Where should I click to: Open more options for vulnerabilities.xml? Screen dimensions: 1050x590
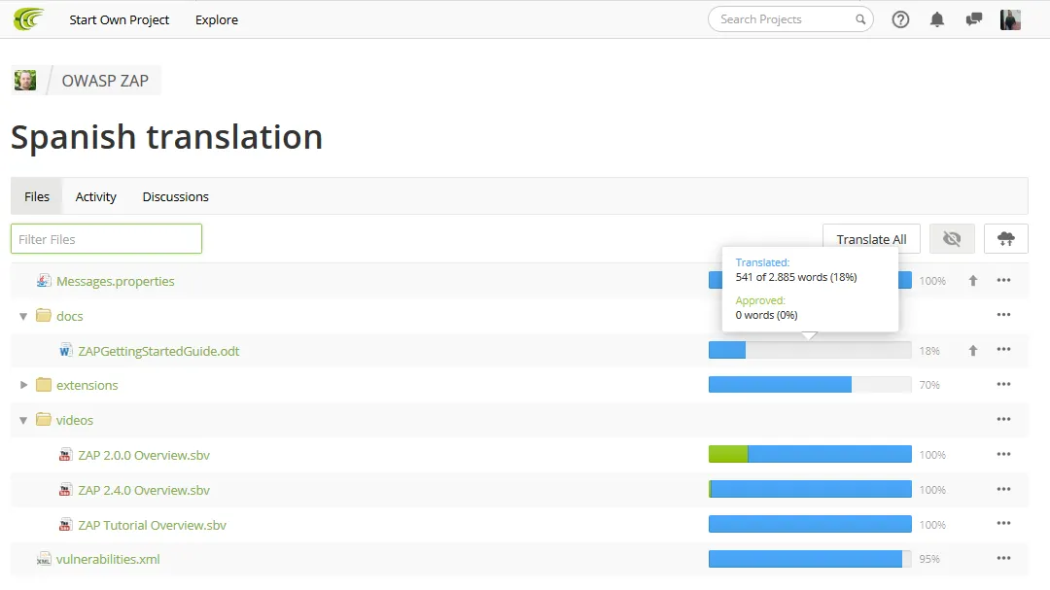(1003, 558)
